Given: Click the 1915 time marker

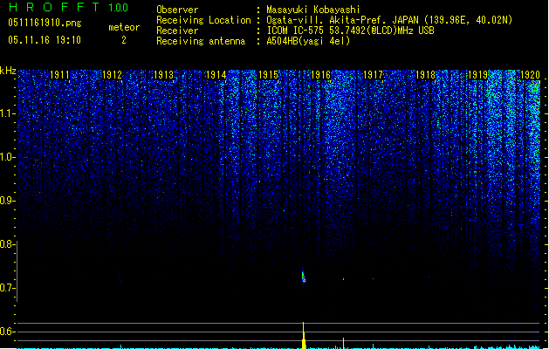Looking at the screenshot, I should (x=268, y=75).
